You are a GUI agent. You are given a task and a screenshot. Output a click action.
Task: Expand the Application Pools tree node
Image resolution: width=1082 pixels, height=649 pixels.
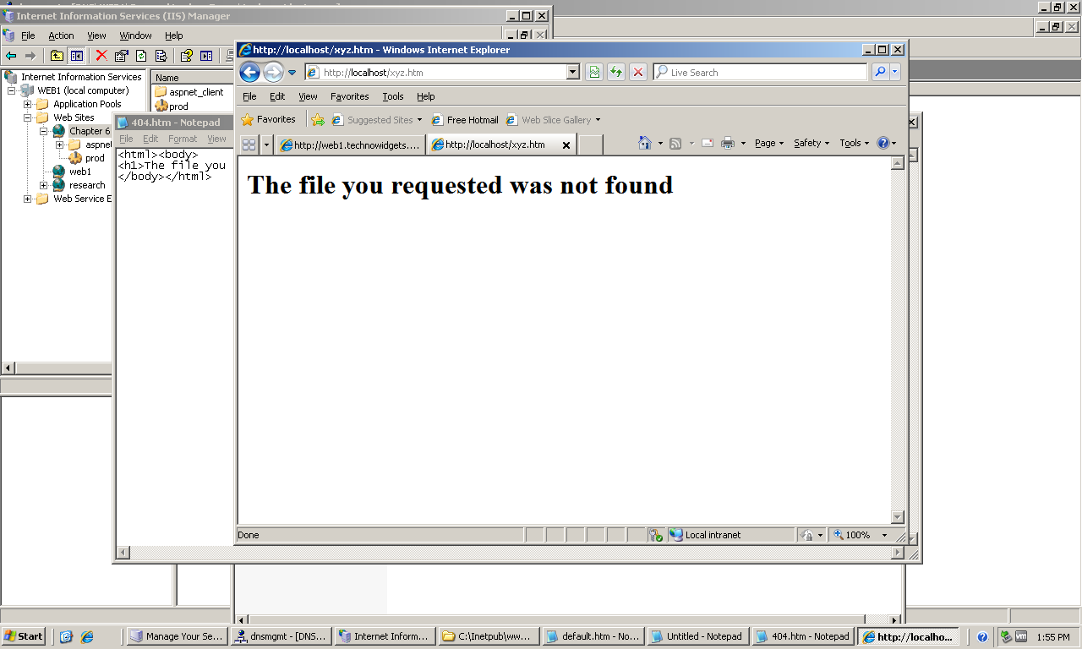click(28, 104)
